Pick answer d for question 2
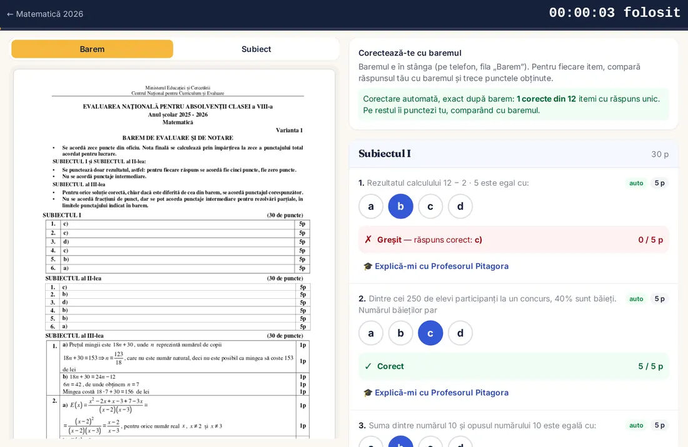Screen dimensions: 688x447 460,333
